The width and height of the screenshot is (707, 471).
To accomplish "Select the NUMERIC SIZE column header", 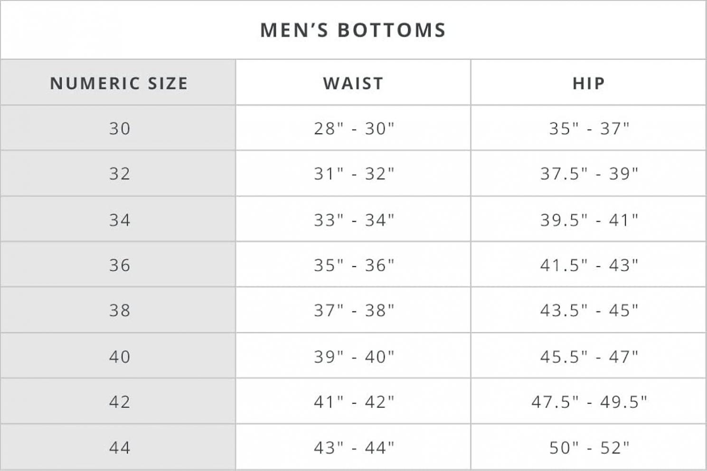I will tap(119, 83).
